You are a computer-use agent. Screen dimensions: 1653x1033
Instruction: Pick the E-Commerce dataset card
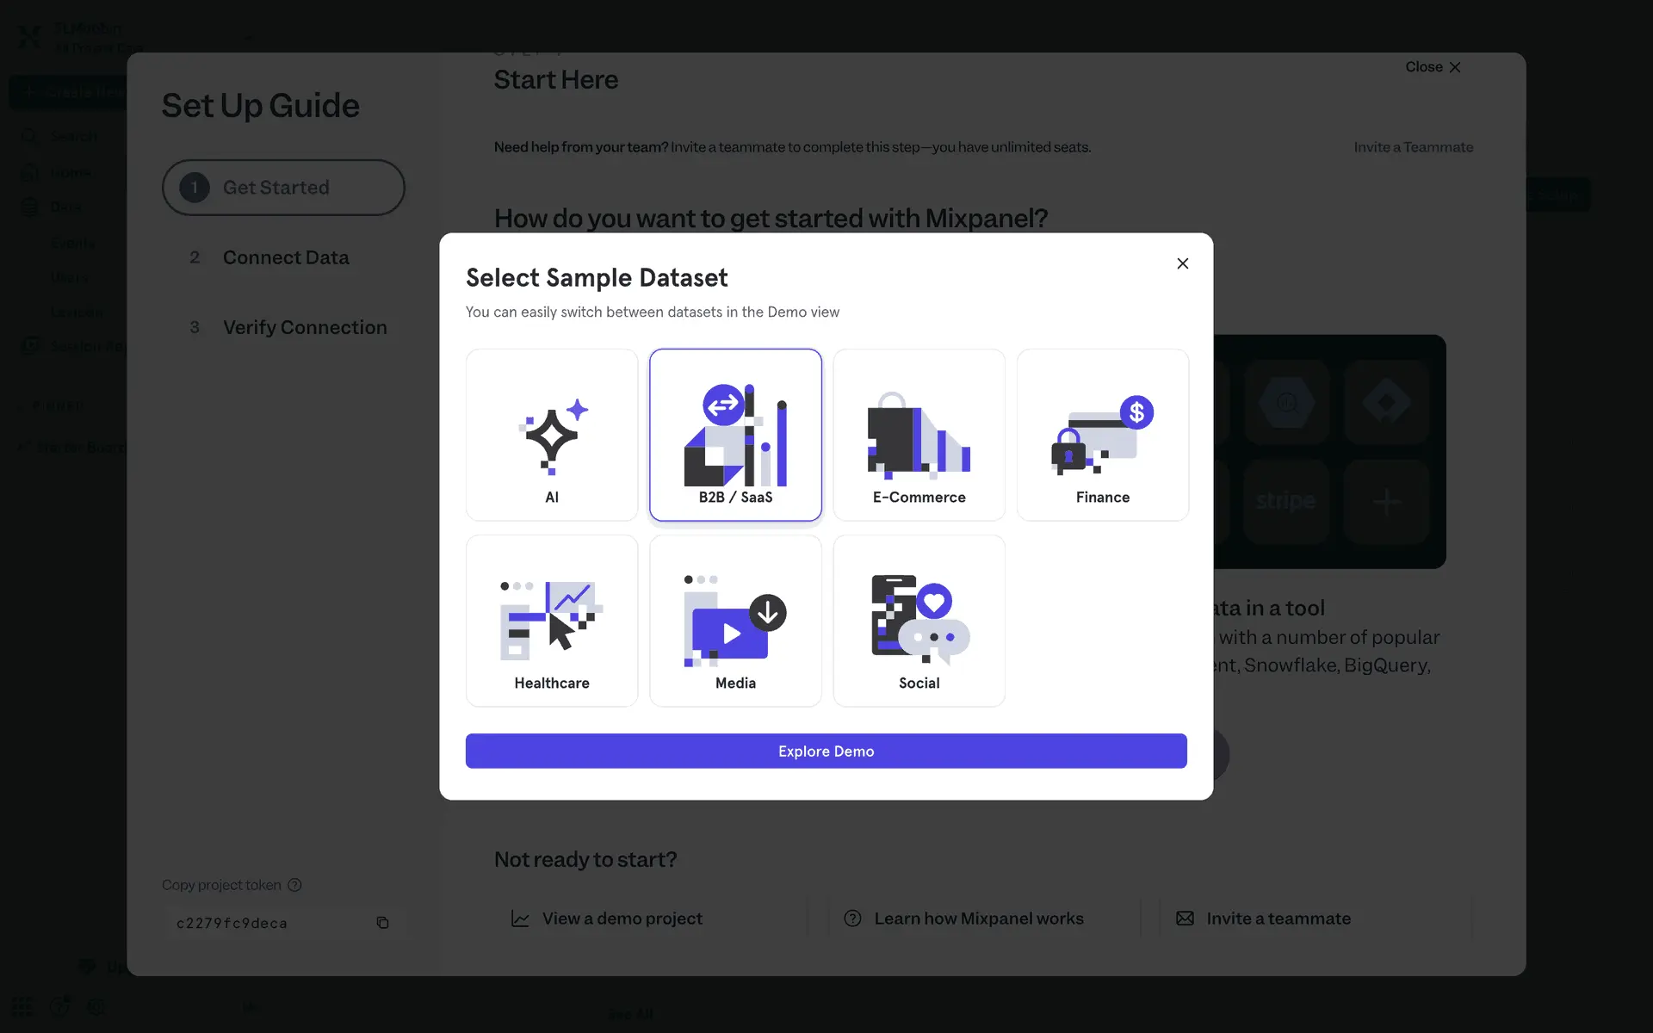(919, 435)
